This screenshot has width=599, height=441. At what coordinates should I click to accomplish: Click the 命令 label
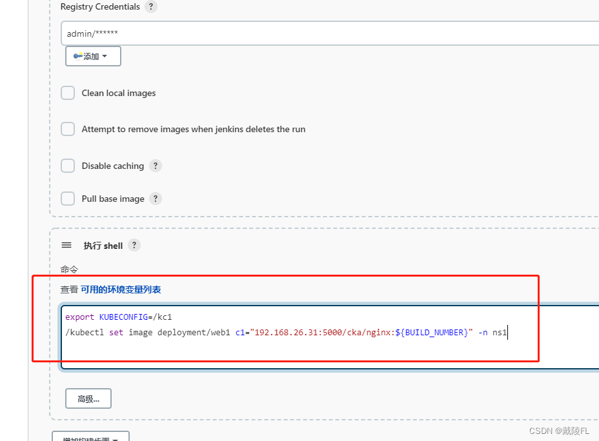point(69,269)
